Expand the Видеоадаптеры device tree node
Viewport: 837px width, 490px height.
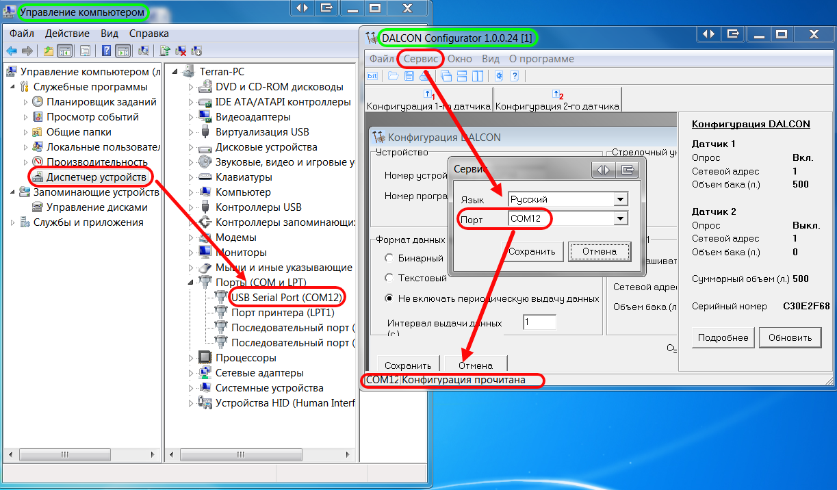pos(191,117)
